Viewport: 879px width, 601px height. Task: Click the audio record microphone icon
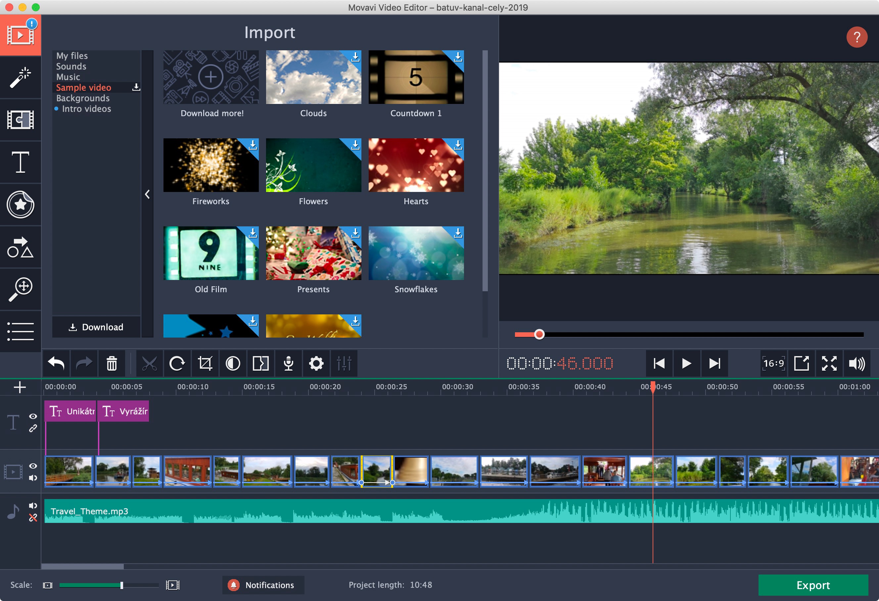pos(288,363)
